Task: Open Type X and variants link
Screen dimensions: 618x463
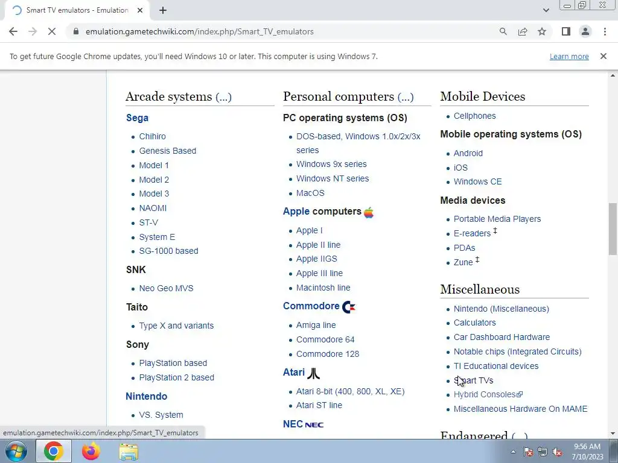Action: point(176,326)
